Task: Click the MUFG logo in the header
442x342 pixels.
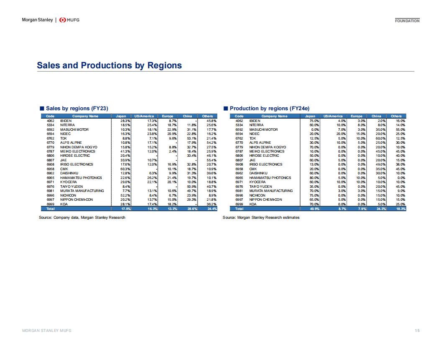Action: [69, 20]
